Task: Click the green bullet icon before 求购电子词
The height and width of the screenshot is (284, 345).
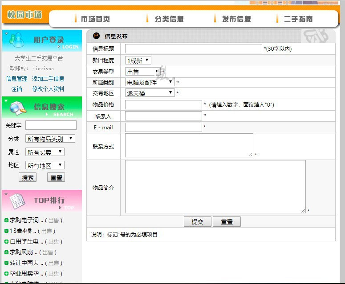Action: click(6, 220)
